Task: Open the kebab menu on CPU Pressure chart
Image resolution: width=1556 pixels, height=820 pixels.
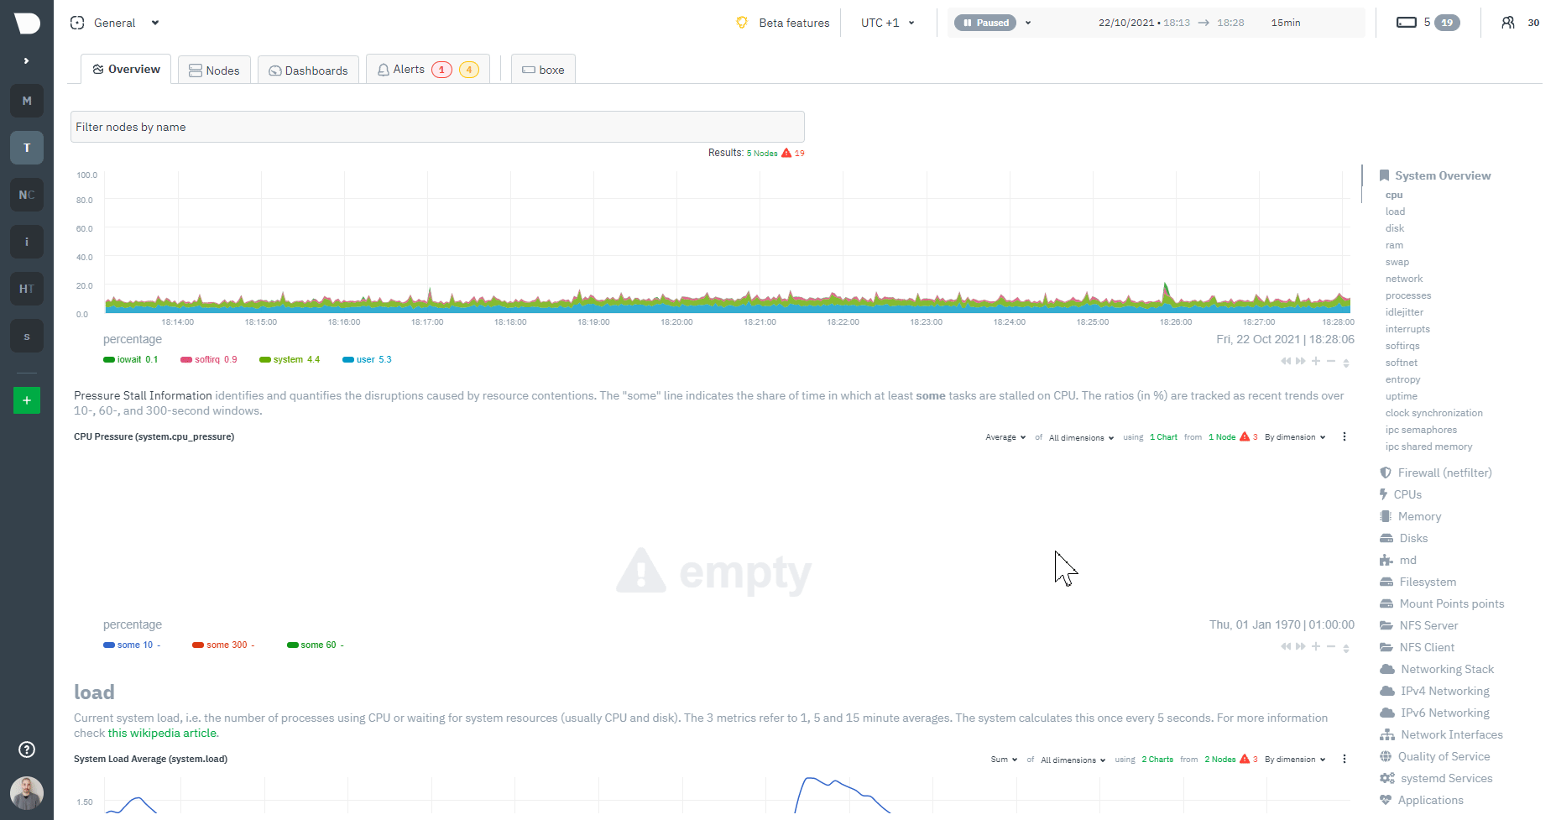Action: point(1345,436)
